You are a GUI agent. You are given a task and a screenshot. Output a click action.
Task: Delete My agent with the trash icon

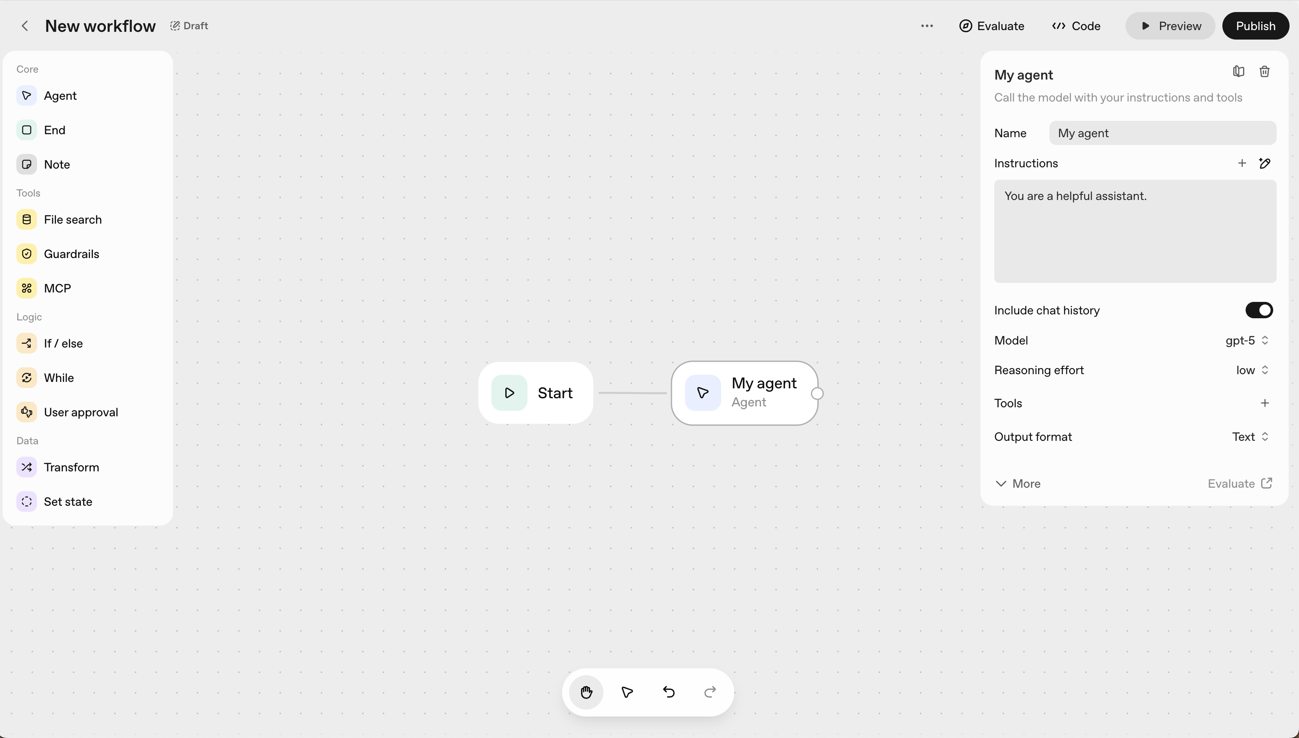[x=1264, y=71]
